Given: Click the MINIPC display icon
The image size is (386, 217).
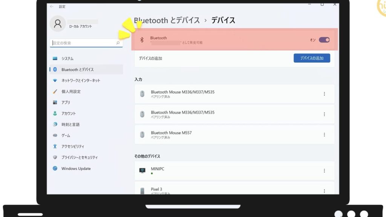Looking at the screenshot, I should [142, 171].
